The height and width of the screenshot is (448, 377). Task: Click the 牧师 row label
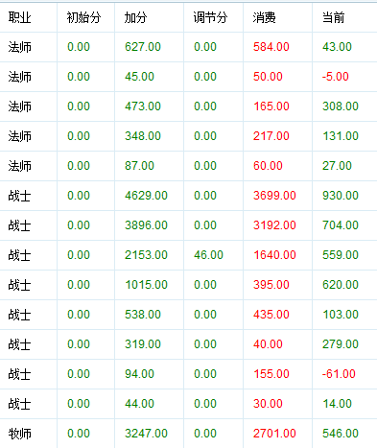(x=19, y=434)
